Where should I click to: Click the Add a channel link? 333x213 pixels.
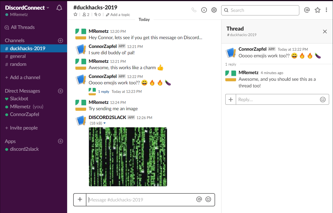[x=23, y=77]
